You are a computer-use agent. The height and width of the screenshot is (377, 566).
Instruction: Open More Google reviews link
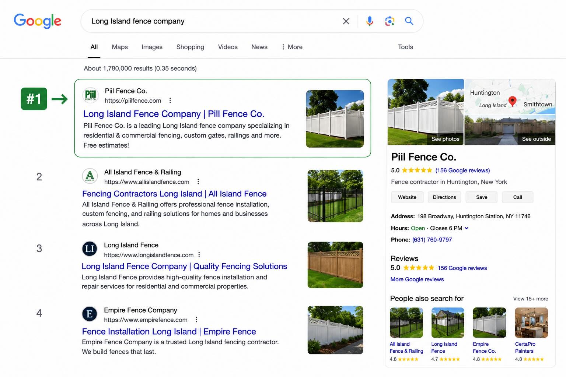[417, 279]
